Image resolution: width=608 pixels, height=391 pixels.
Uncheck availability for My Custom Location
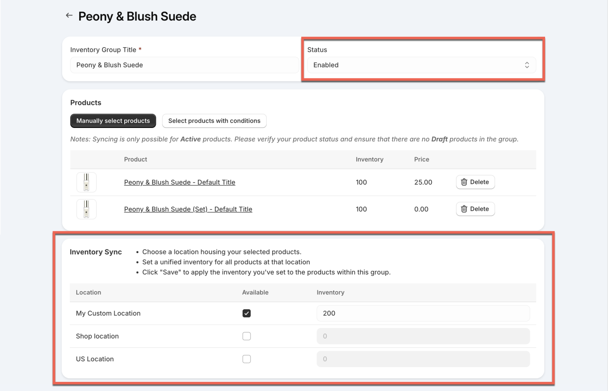247,313
